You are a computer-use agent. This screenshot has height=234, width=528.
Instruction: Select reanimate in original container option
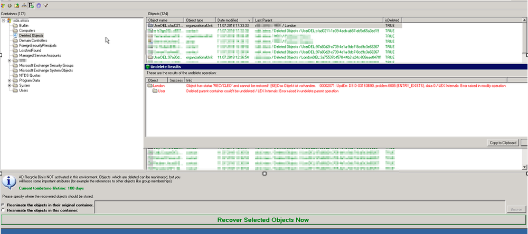tap(5, 205)
